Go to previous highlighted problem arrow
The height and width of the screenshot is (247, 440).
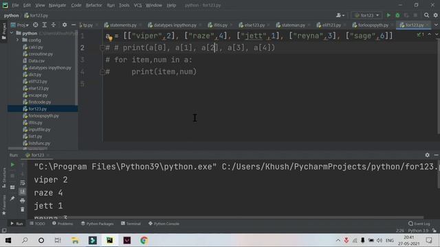click(429, 34)
